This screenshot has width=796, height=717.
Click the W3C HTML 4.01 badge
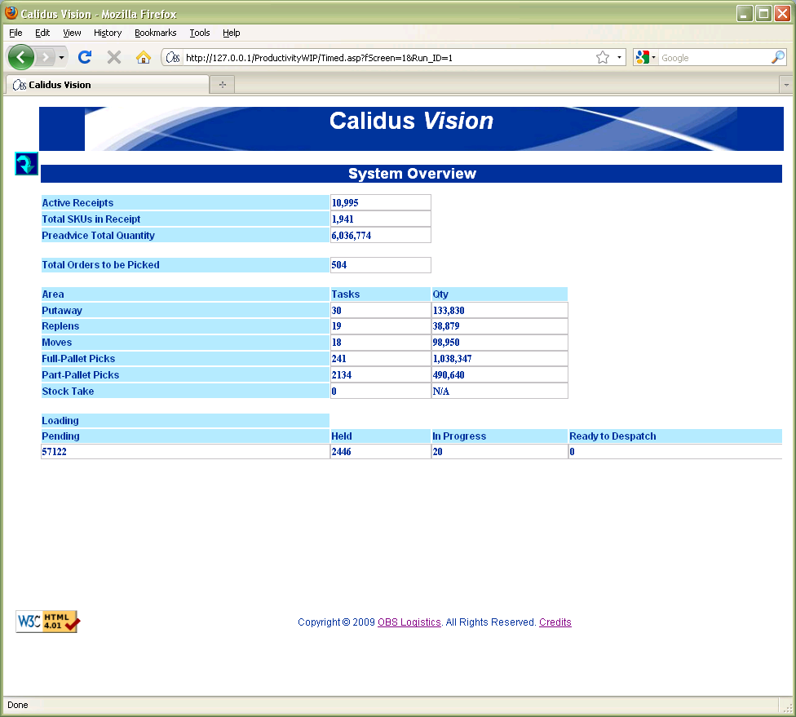[x=48, y=622]
